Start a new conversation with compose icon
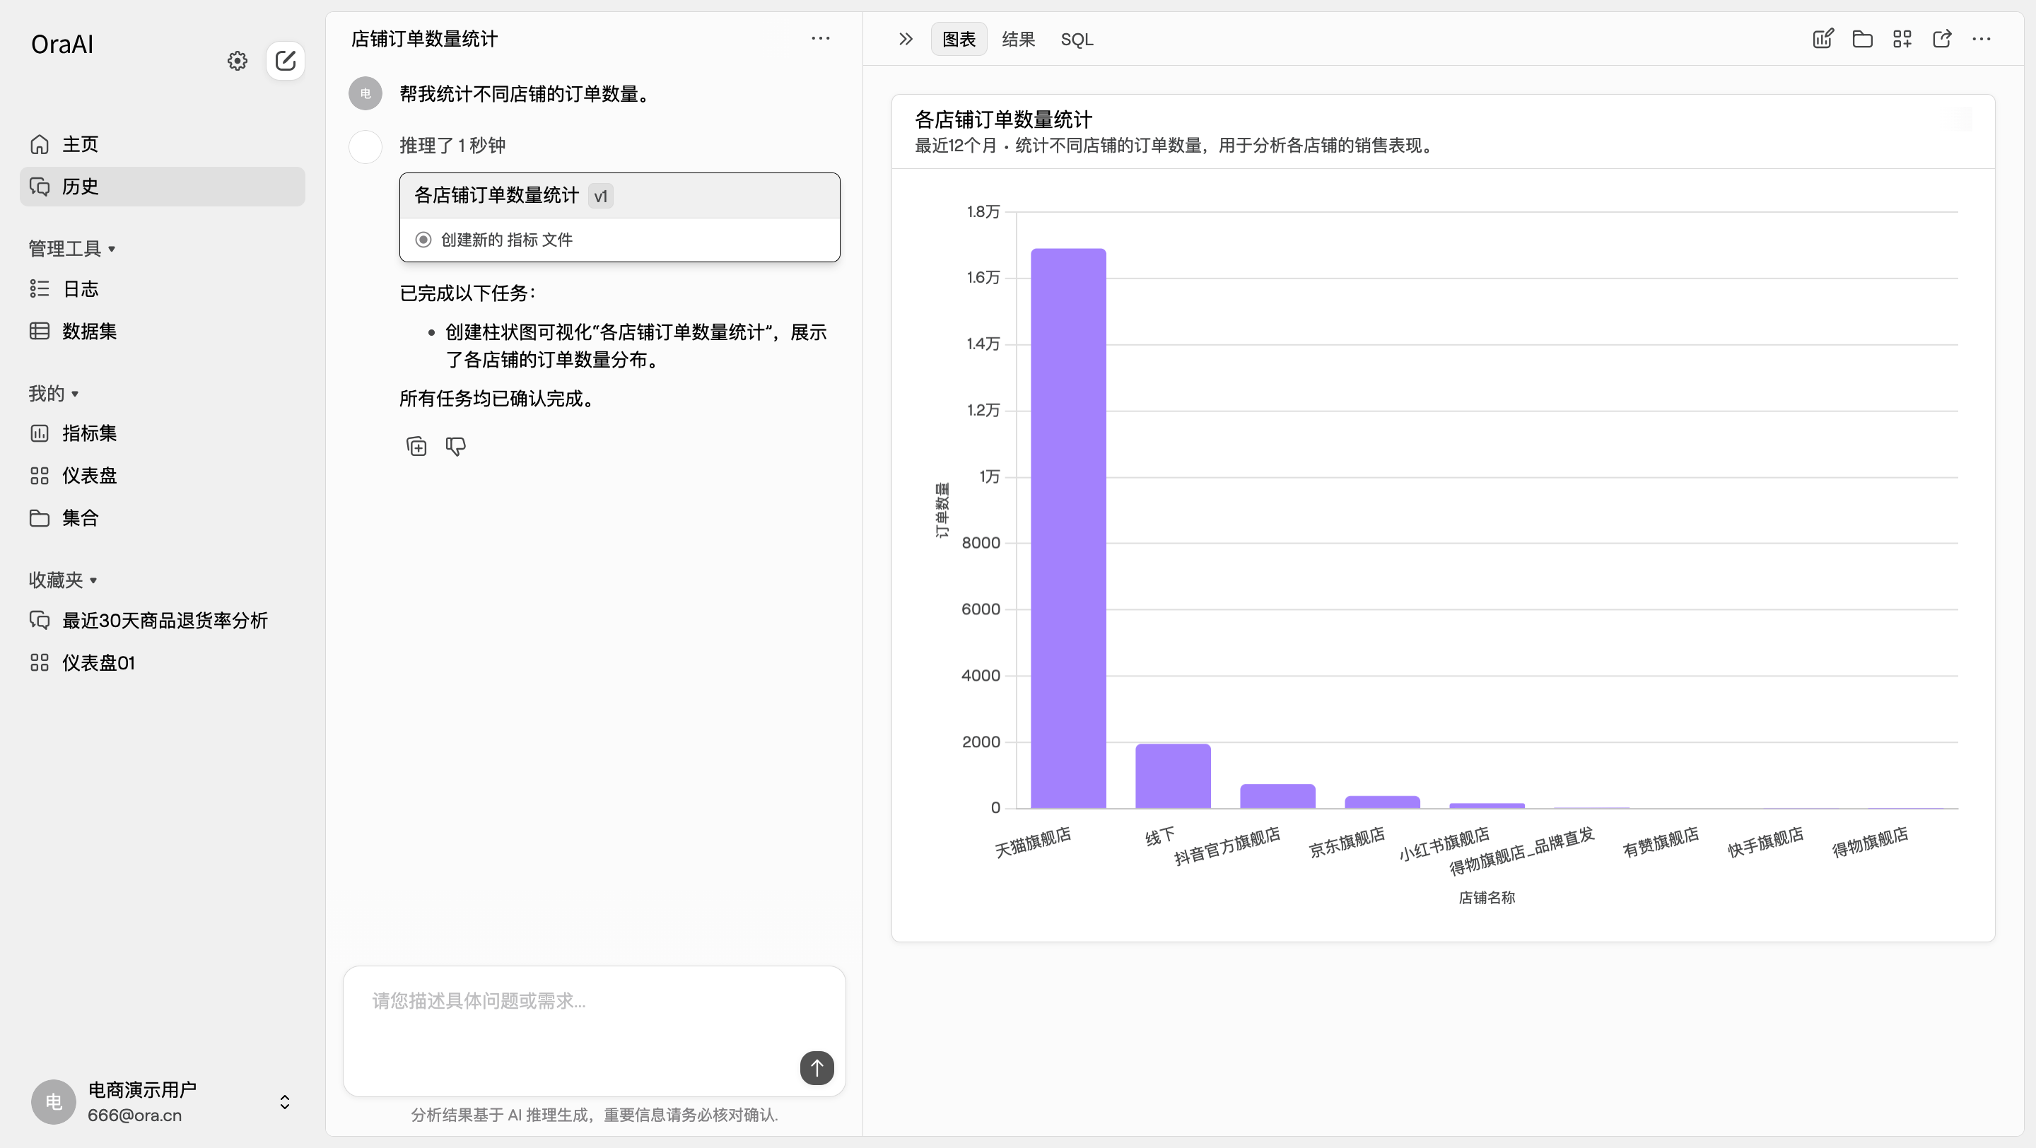This screenshot has height=1148, width=2036. click(x=286, y=61)
